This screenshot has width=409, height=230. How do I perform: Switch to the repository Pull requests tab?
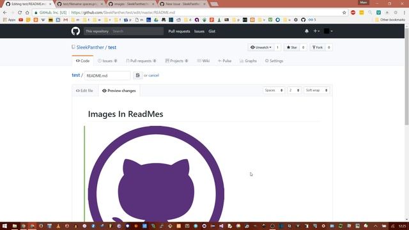click(141, 61)
